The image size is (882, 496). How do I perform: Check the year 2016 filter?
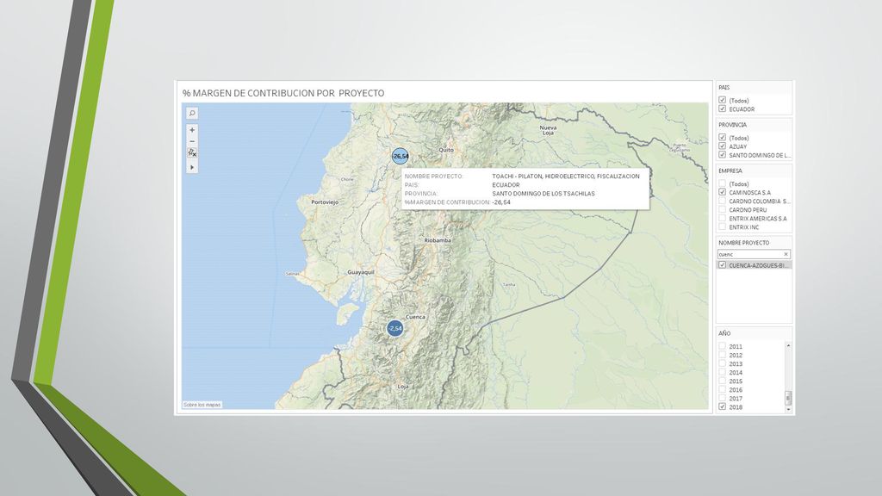[723, 390]
